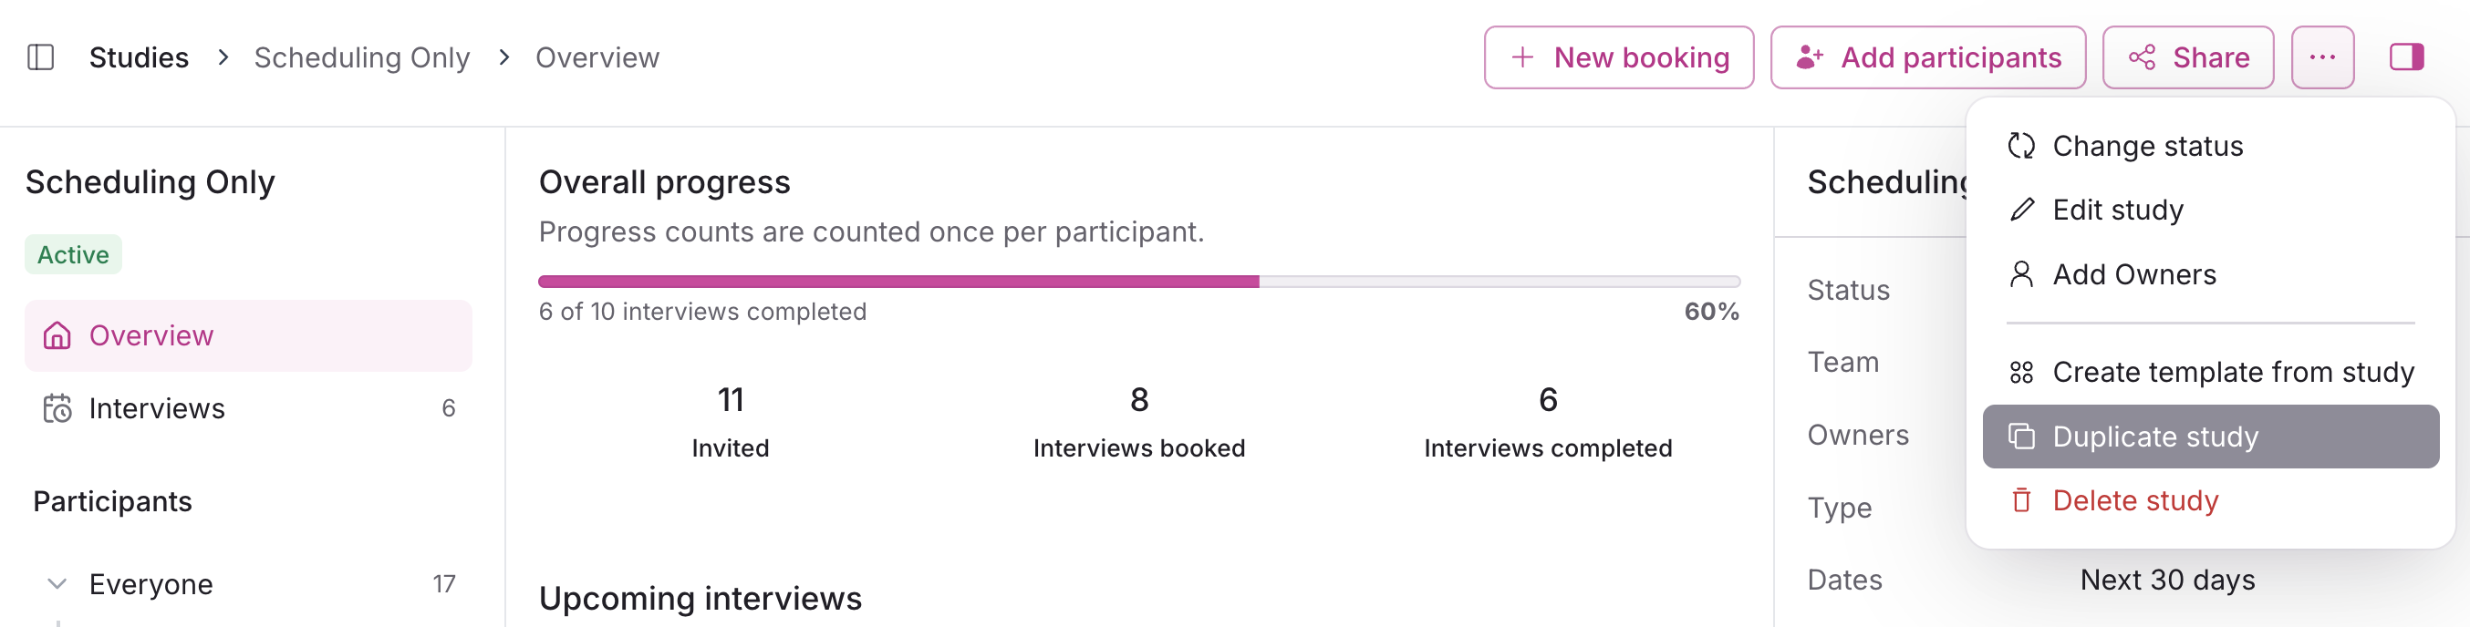This screenshot has height=627, width=2470.
Task: Click the Add Owners person icon
Action: [x=2021, y=275]
